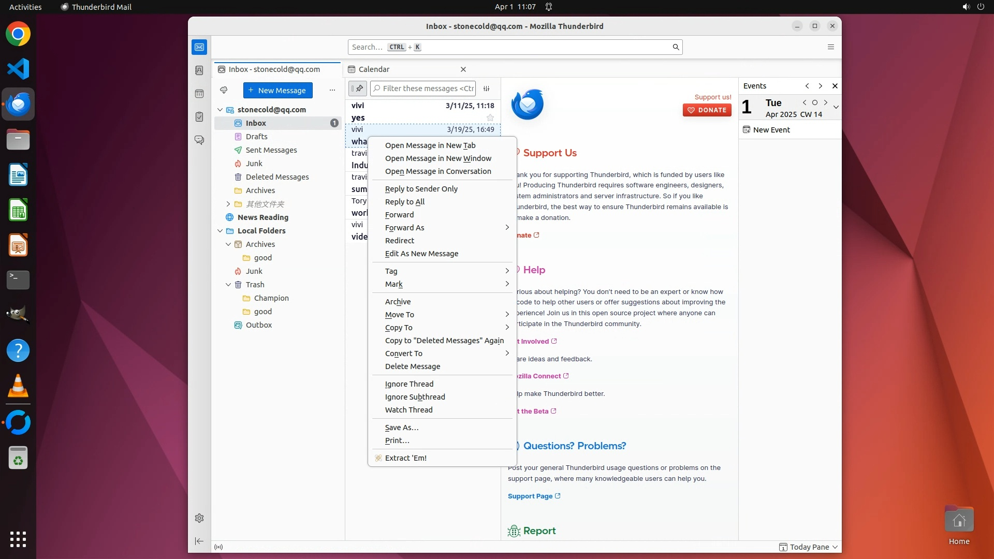
Task: Click the message list display options icon
Action: click(x=486, y=89)
